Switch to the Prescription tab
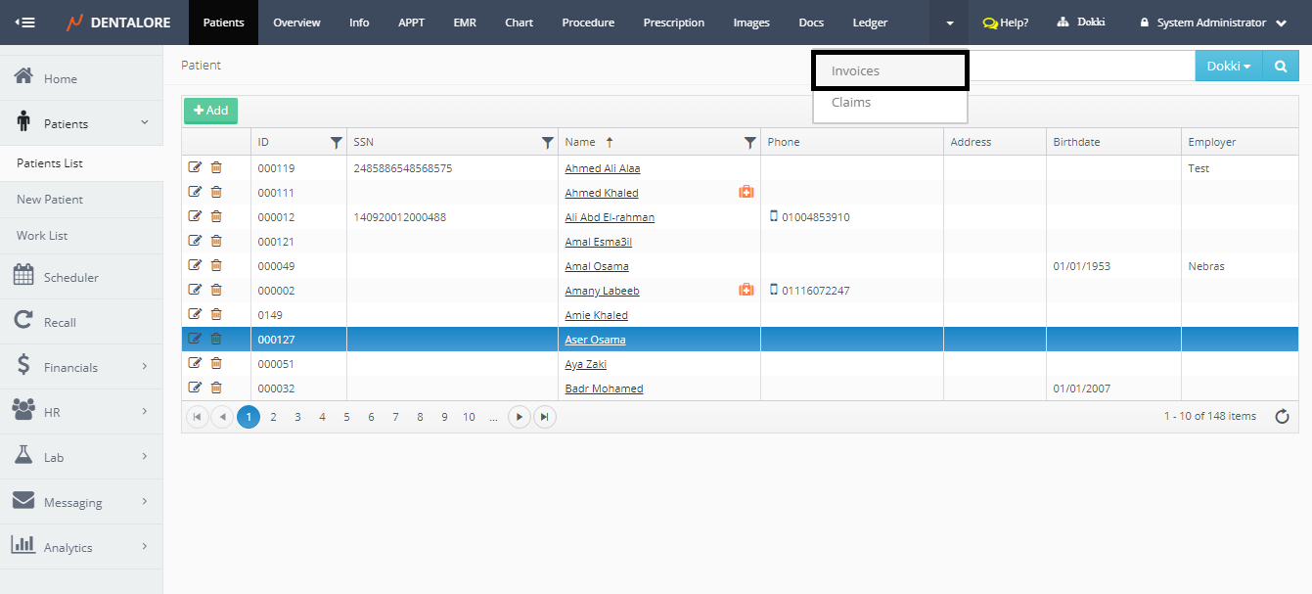This screenshot has width=1312, height=594. (x=674, y=23)
